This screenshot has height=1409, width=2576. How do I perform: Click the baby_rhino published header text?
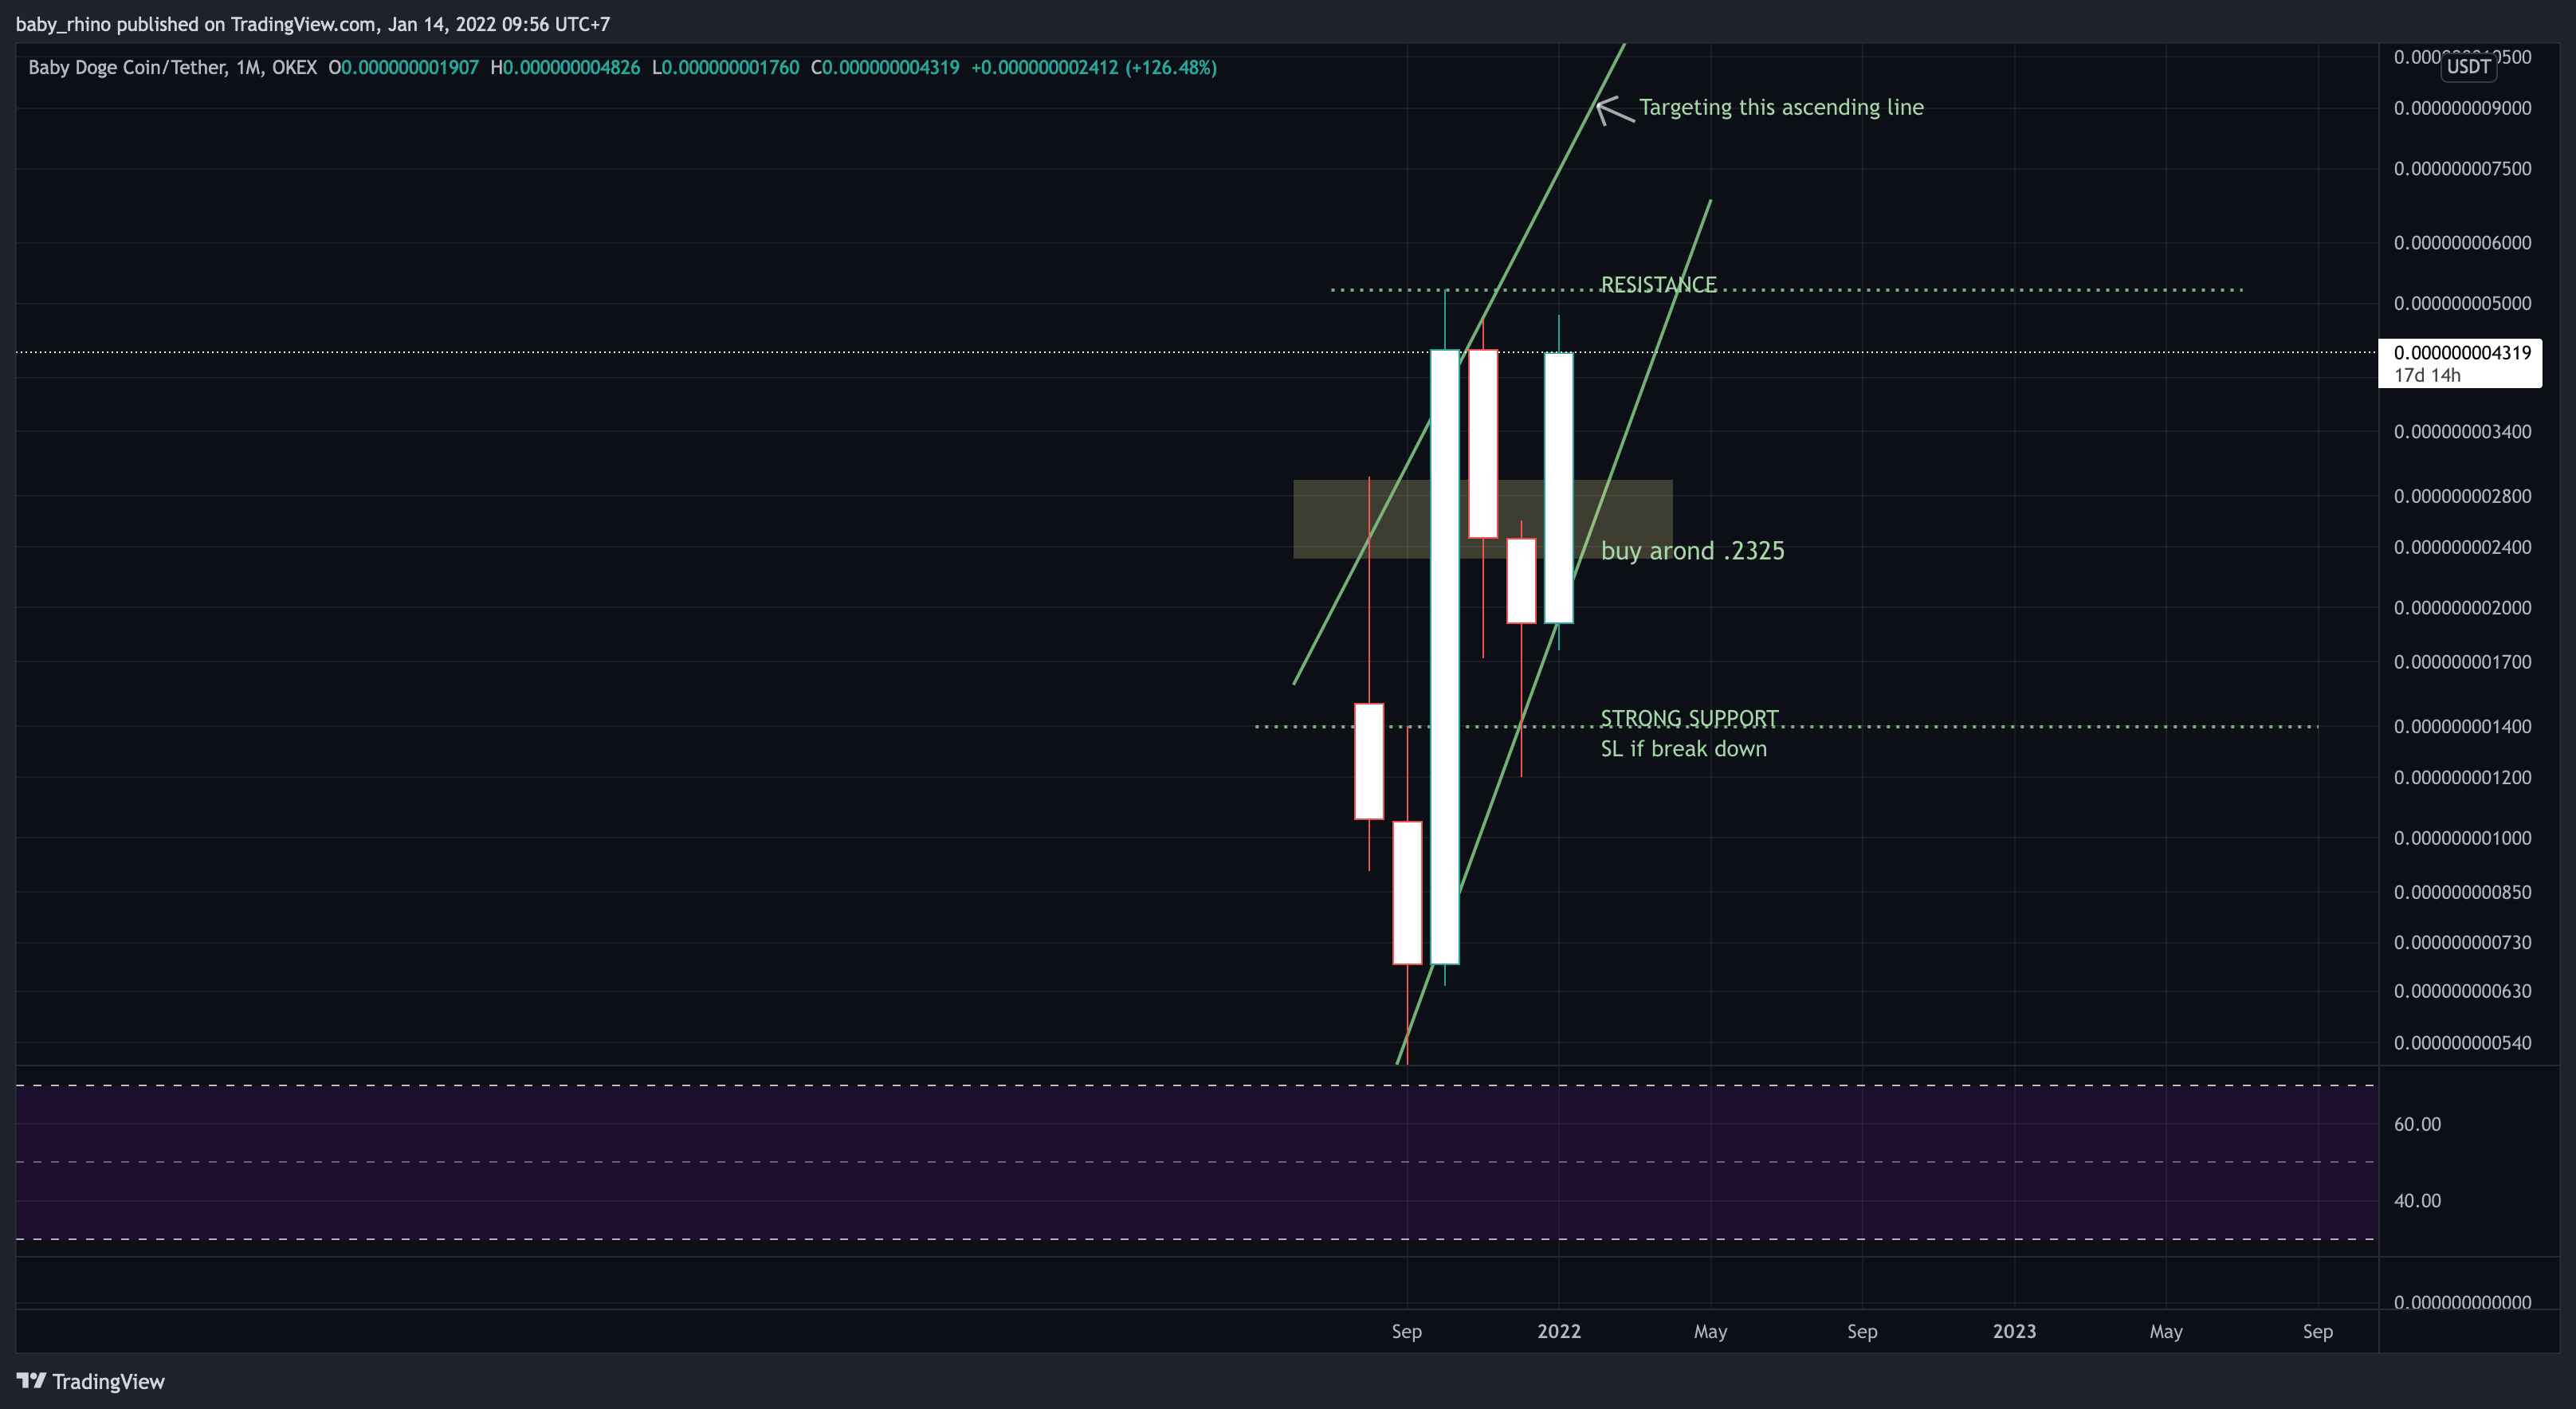[x=312, y=24]
